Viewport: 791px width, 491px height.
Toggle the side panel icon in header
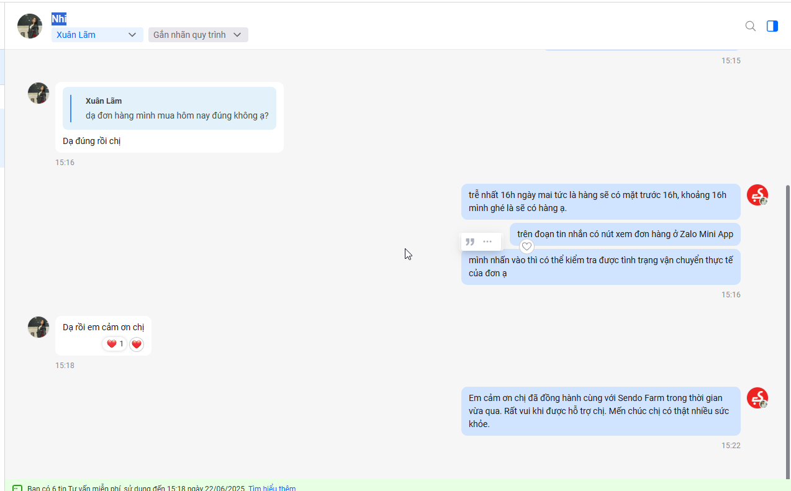click(772, 26)
